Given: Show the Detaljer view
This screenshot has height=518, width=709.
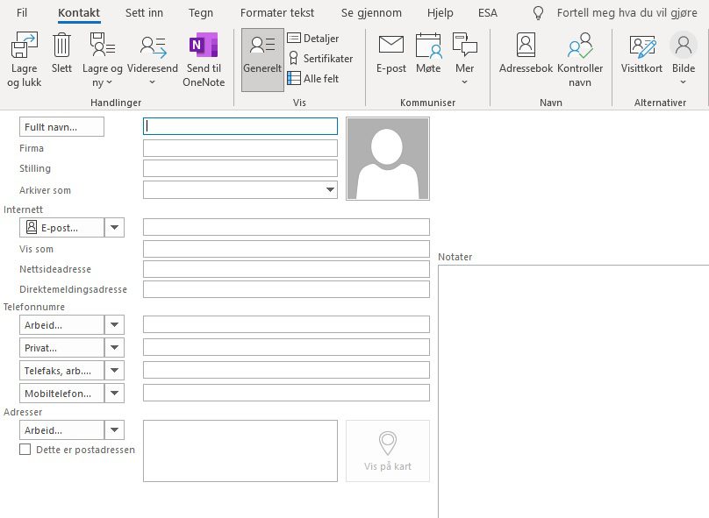Looking at the screenshot, I should click(313, 39).
